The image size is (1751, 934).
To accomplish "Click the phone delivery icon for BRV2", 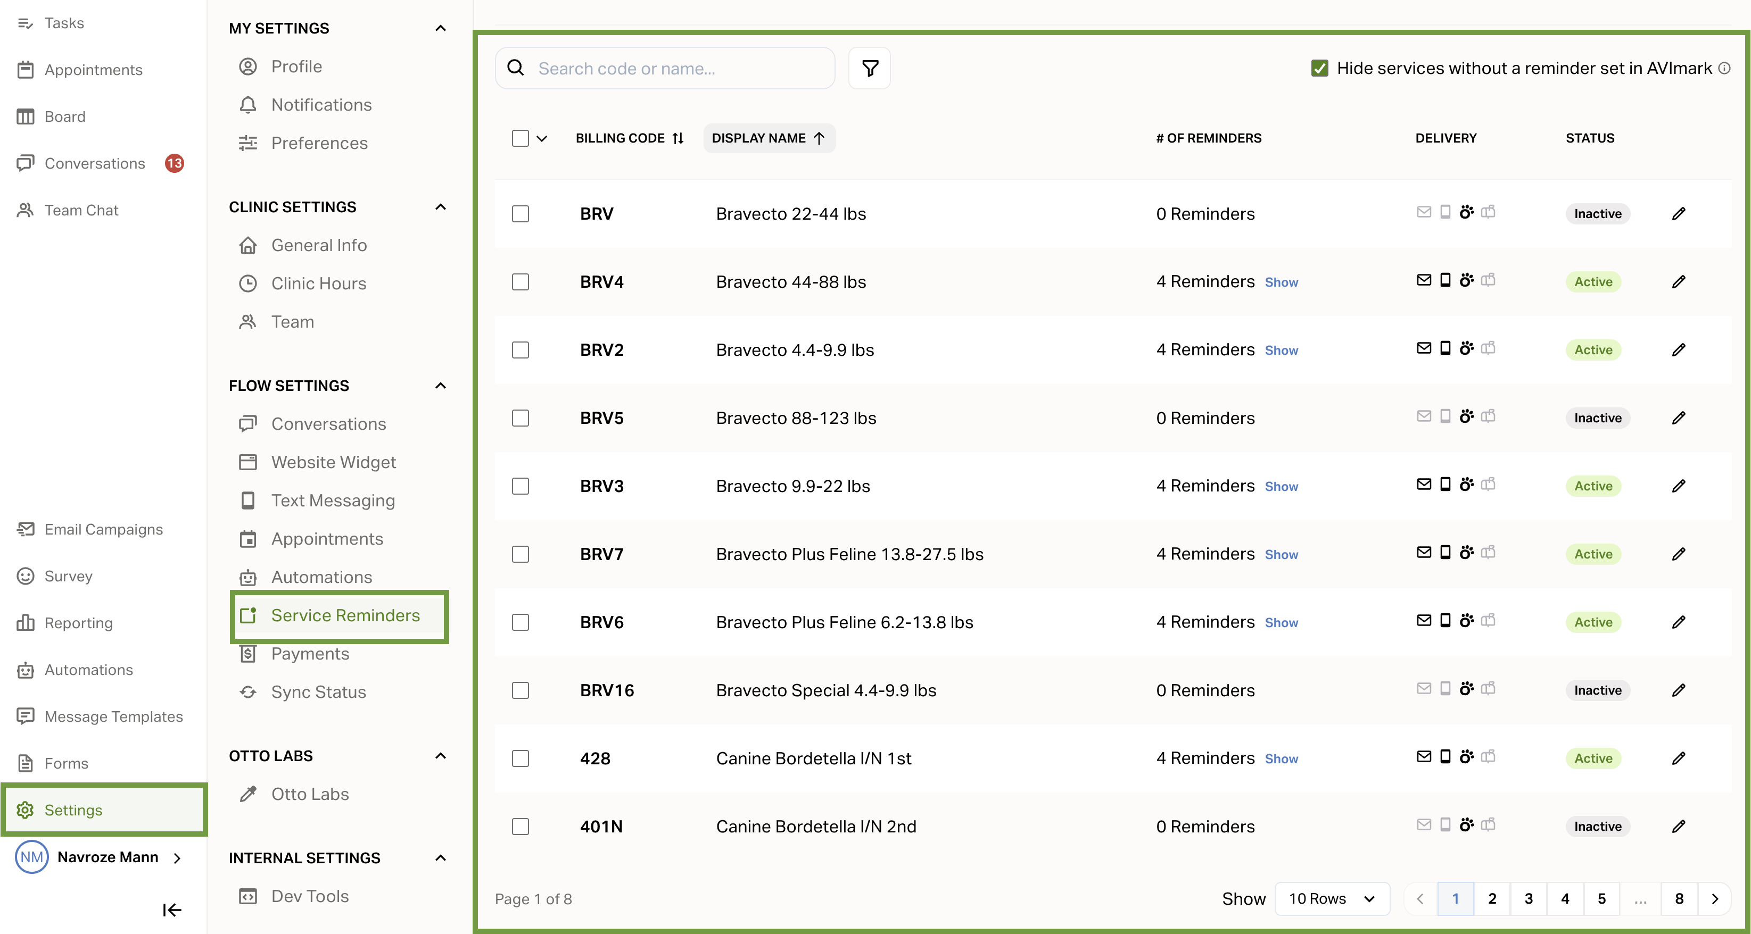I will point(1445,348).
